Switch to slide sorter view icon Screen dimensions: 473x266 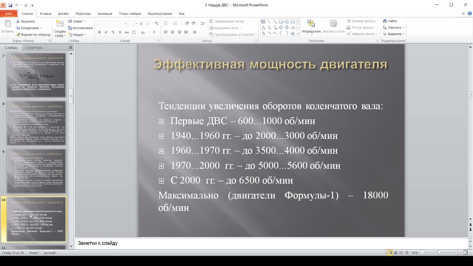pyautogui.click(x=395, y=253)
